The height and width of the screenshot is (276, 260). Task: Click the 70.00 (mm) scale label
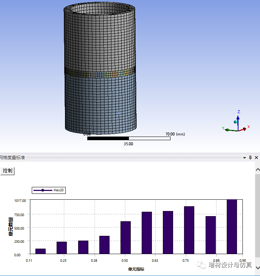click(175, 134)
